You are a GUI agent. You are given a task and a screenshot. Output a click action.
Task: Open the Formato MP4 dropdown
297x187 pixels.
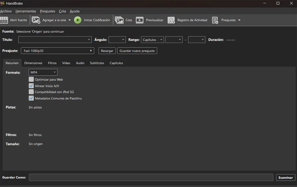tap(43, 72)
